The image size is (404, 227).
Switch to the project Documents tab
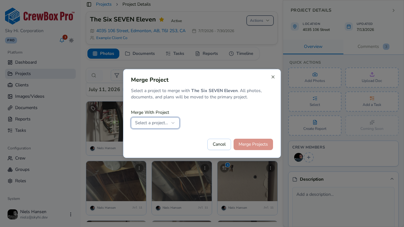tap(140, 54)
